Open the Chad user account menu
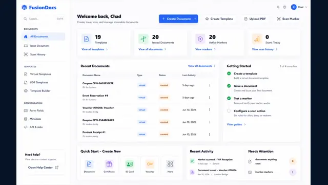The width and height of the screenshot is (328, 185). click(299, 7)
